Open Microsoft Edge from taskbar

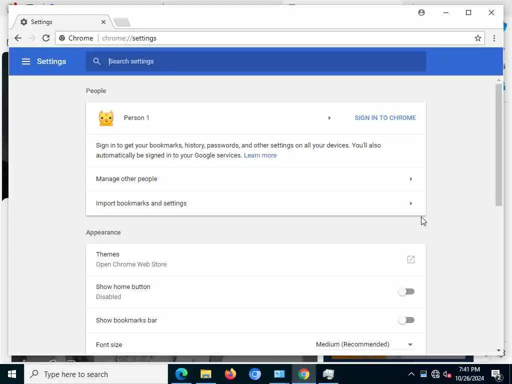click(x=181, y=374)
